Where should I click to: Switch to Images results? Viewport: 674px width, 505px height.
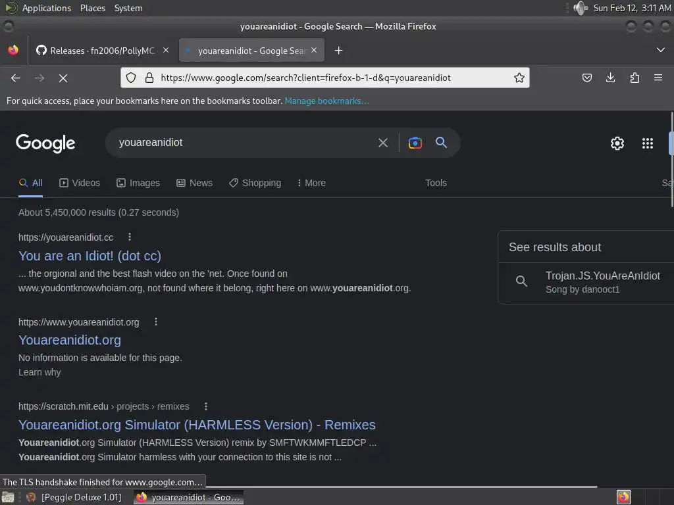(x=138, y=183)
